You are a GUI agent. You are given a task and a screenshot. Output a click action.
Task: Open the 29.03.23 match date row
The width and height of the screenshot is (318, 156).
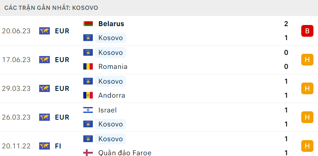click(x=159, y=88)
